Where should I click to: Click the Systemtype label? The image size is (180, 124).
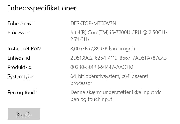[x=20, y=76]
